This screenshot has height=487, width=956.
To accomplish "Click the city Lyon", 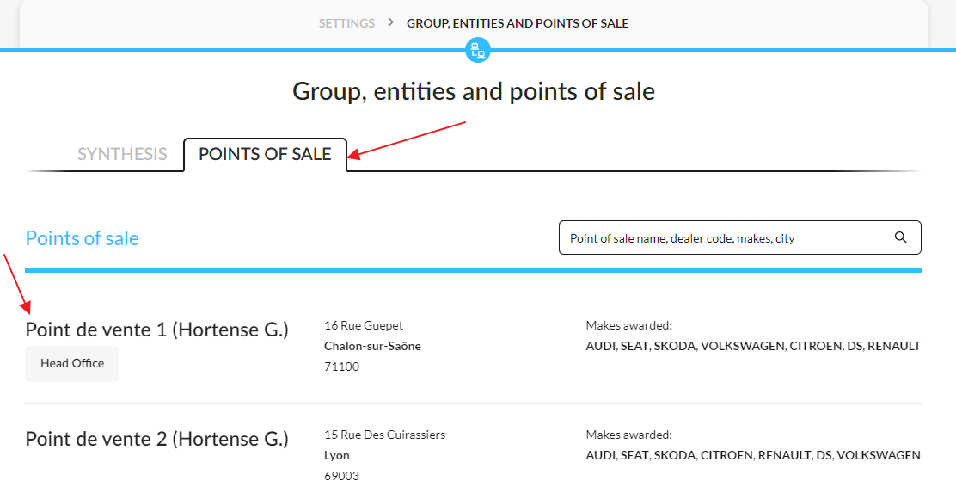I will (x=336, y=455).
